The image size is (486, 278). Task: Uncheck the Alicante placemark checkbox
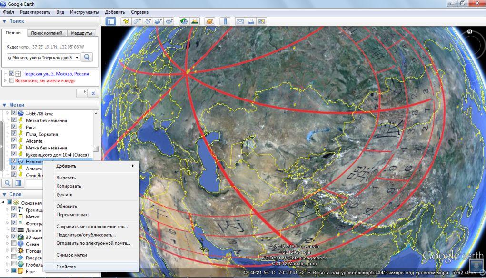[14, 140]
